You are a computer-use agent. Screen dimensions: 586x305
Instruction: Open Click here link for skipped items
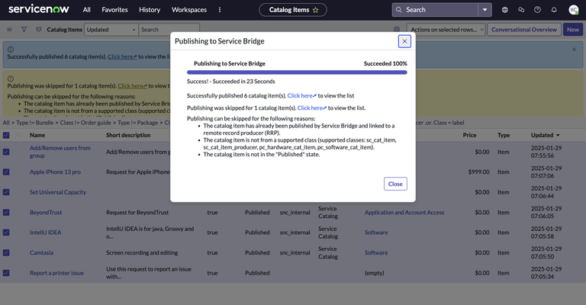coord(311,108)
